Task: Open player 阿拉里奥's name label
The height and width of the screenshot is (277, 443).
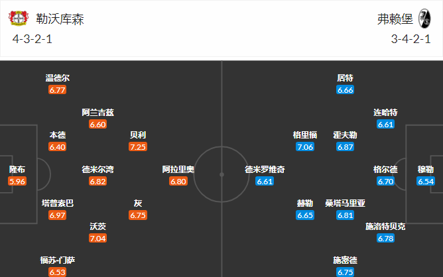Action: pyautogui.click(x=178, y=170)
